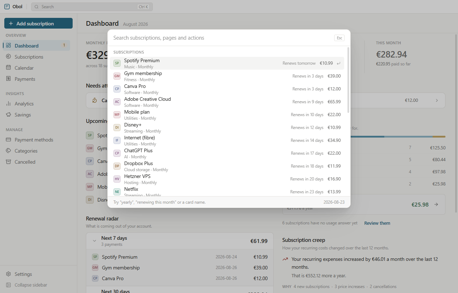
Task: Click the 2026-08-23 date in palette footer
Action: 334,202
